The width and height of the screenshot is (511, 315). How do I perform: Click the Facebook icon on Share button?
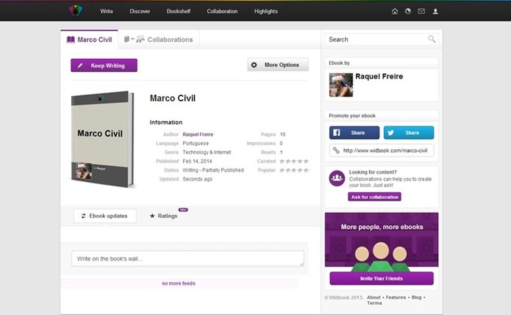click(x=337, y=133)
